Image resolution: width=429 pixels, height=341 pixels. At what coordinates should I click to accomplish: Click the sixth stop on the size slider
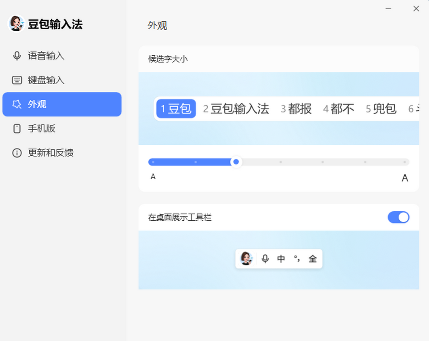[x=365, y=162]
